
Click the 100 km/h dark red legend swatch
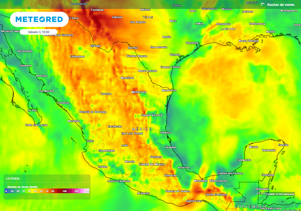(x=64, y=191)
